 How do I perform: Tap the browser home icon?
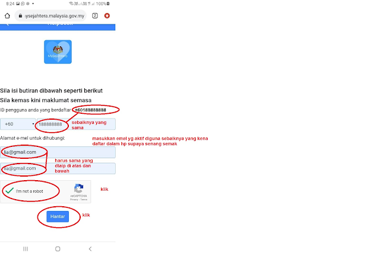pos(7,16)
